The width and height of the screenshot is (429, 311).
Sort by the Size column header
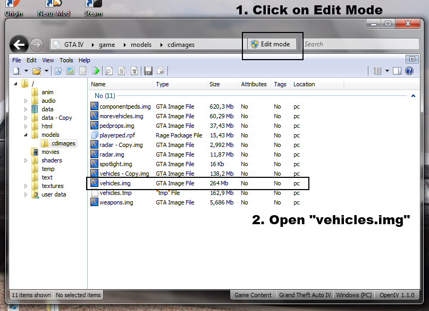pos(222,84)
